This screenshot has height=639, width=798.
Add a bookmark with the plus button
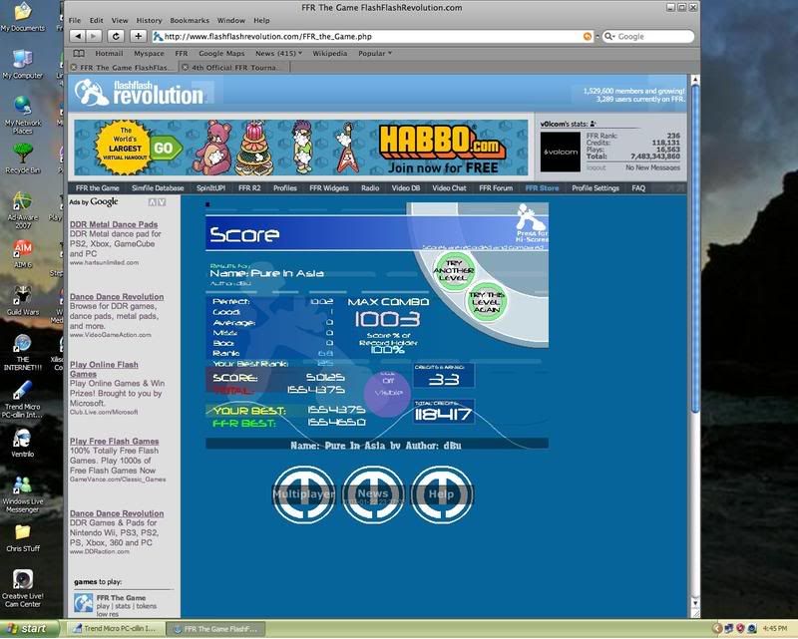pos(138,36)
